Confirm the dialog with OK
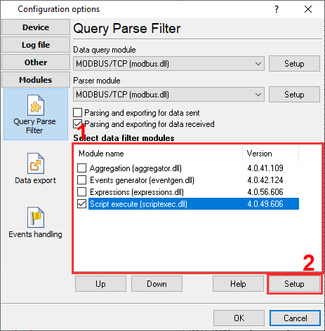The image size is (325, 331). tap(239, 318)
